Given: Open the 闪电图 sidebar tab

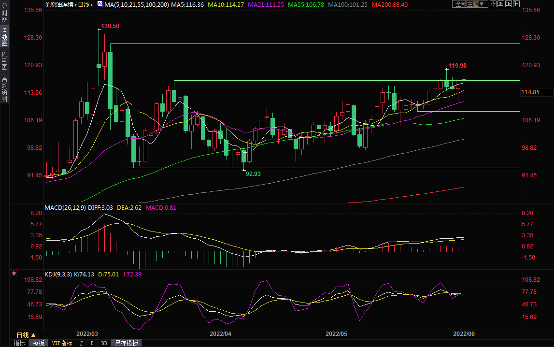Looking at the screenshot, I should [x=4, y=60].
